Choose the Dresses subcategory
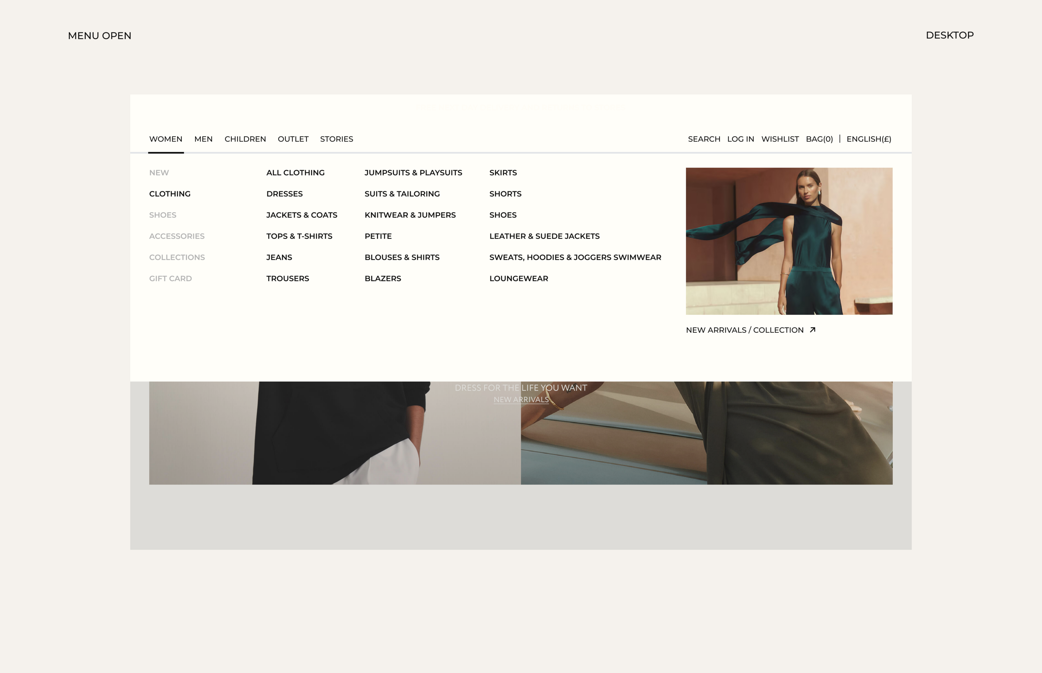This screenshot has width=1042, height=673. [284, 194]
